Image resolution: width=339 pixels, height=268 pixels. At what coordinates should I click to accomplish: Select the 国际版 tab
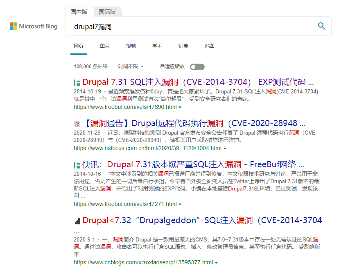[x=107, y=12]
